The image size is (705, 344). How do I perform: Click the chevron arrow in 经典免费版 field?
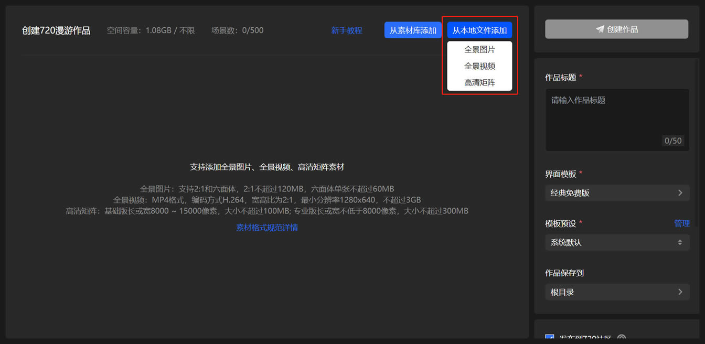680,193
